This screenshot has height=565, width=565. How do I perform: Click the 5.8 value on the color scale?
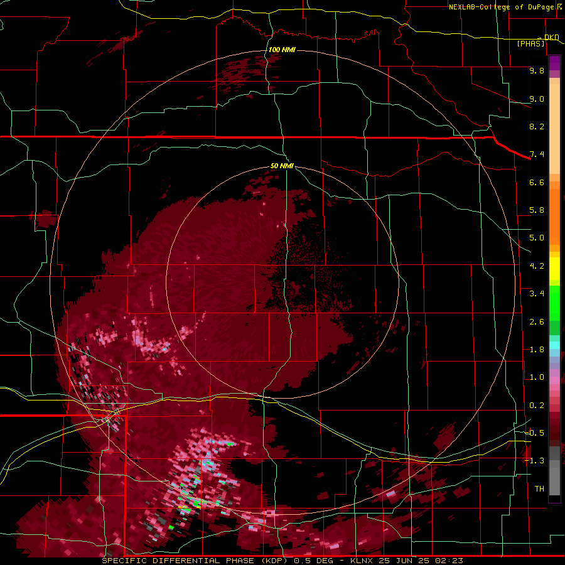click(x=537, y=210)
